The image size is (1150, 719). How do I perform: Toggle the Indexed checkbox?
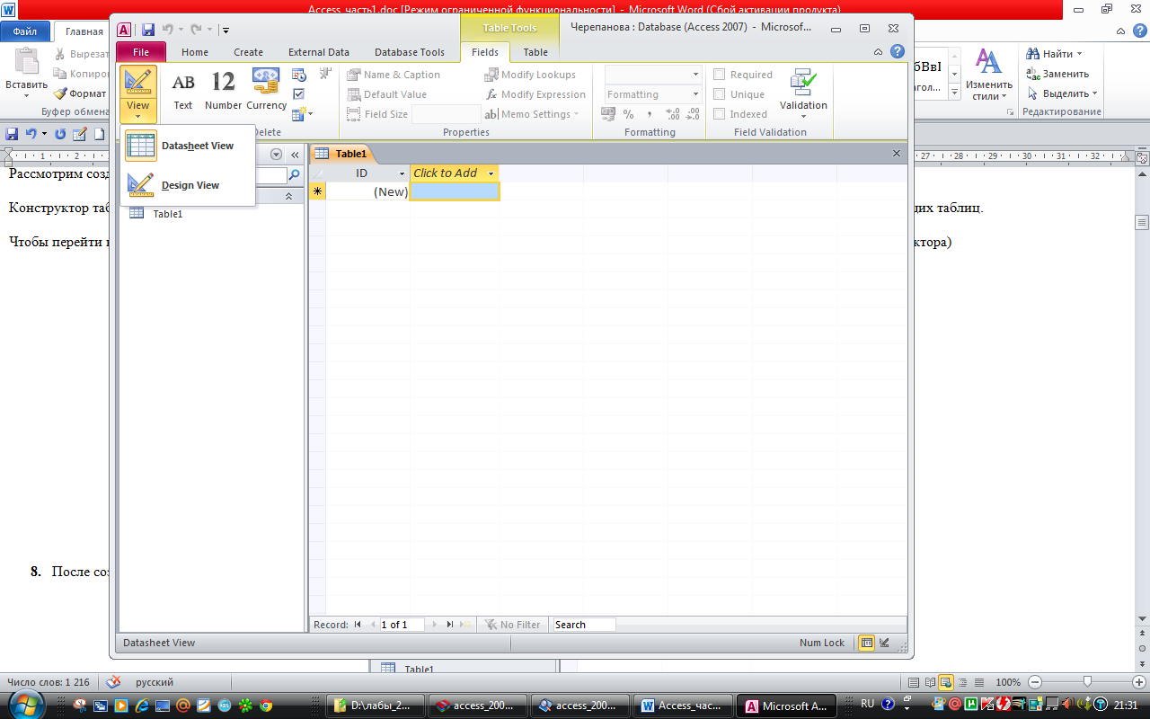pyautogui.click(x=719, y=114)
